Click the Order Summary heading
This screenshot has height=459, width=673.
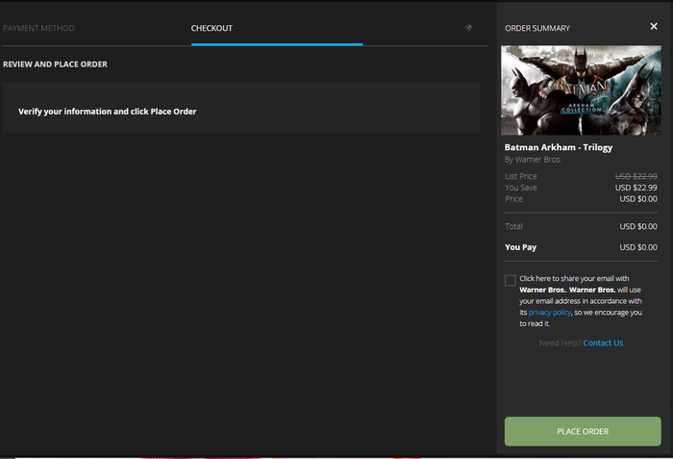pos(537,28)
